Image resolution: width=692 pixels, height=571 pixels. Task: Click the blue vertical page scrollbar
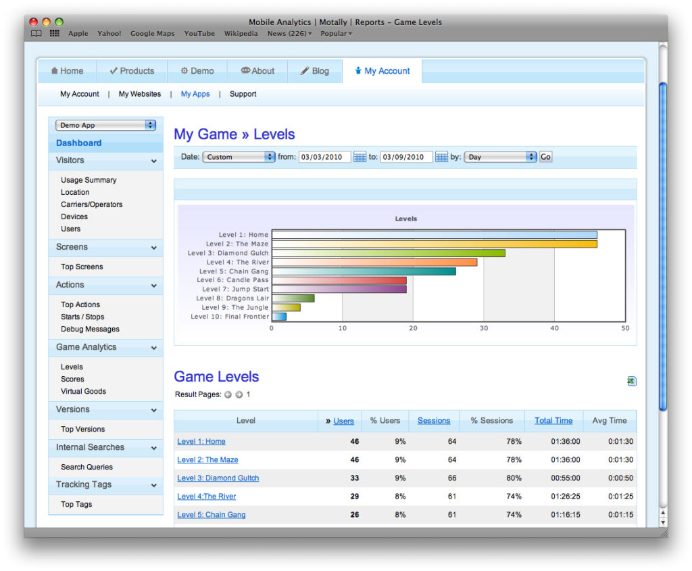[662, 247]
